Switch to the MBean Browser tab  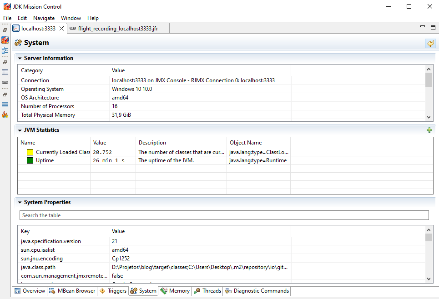72,291
